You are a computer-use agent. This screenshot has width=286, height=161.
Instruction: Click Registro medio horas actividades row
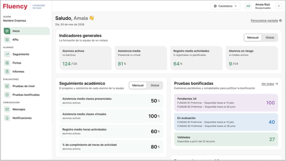111,131
